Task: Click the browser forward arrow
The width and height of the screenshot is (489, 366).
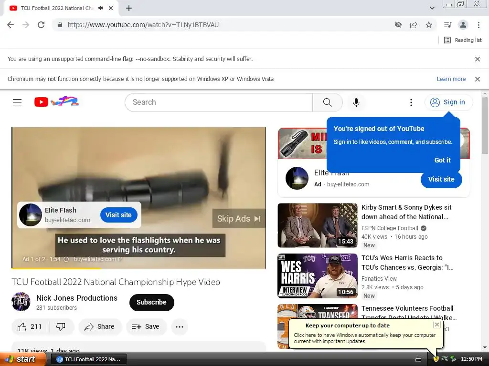Action: coord(26,25)
